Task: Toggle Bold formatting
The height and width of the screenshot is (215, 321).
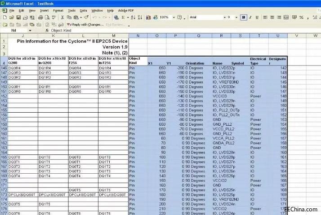Action: [243, 18]
